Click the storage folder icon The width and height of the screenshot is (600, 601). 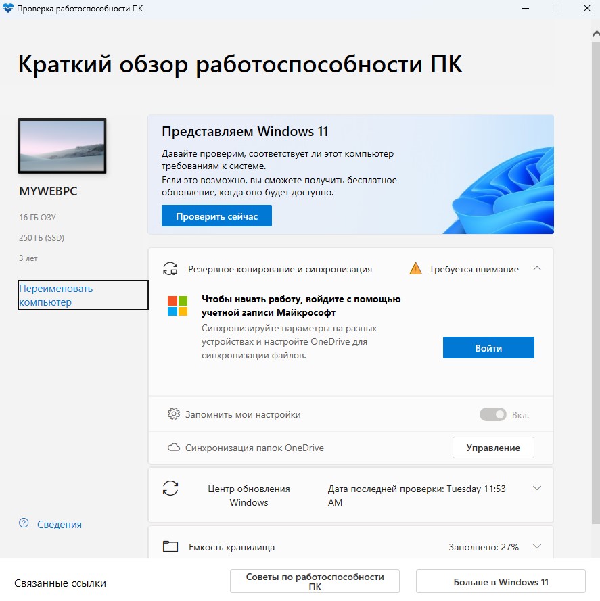click(170, 546)
